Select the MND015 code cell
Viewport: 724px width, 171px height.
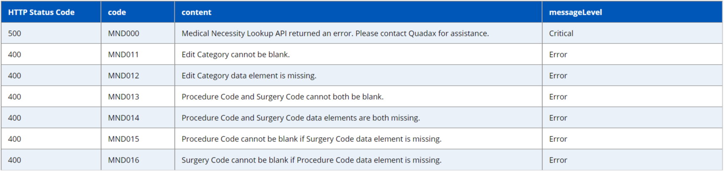(x=123, y=139)
